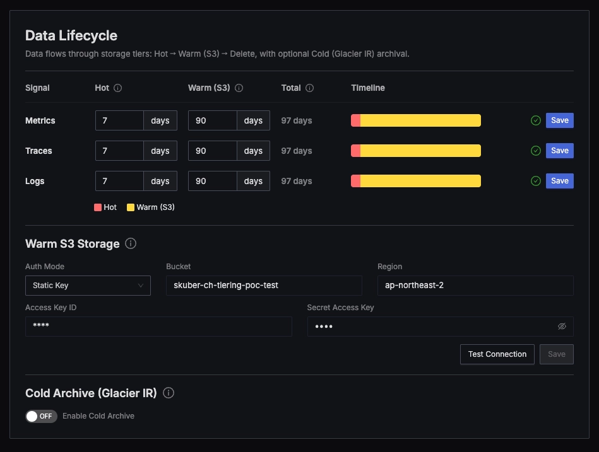Screen dimensions: 599x452
Task: Click the Logs Hot days input
Action: 119,181
